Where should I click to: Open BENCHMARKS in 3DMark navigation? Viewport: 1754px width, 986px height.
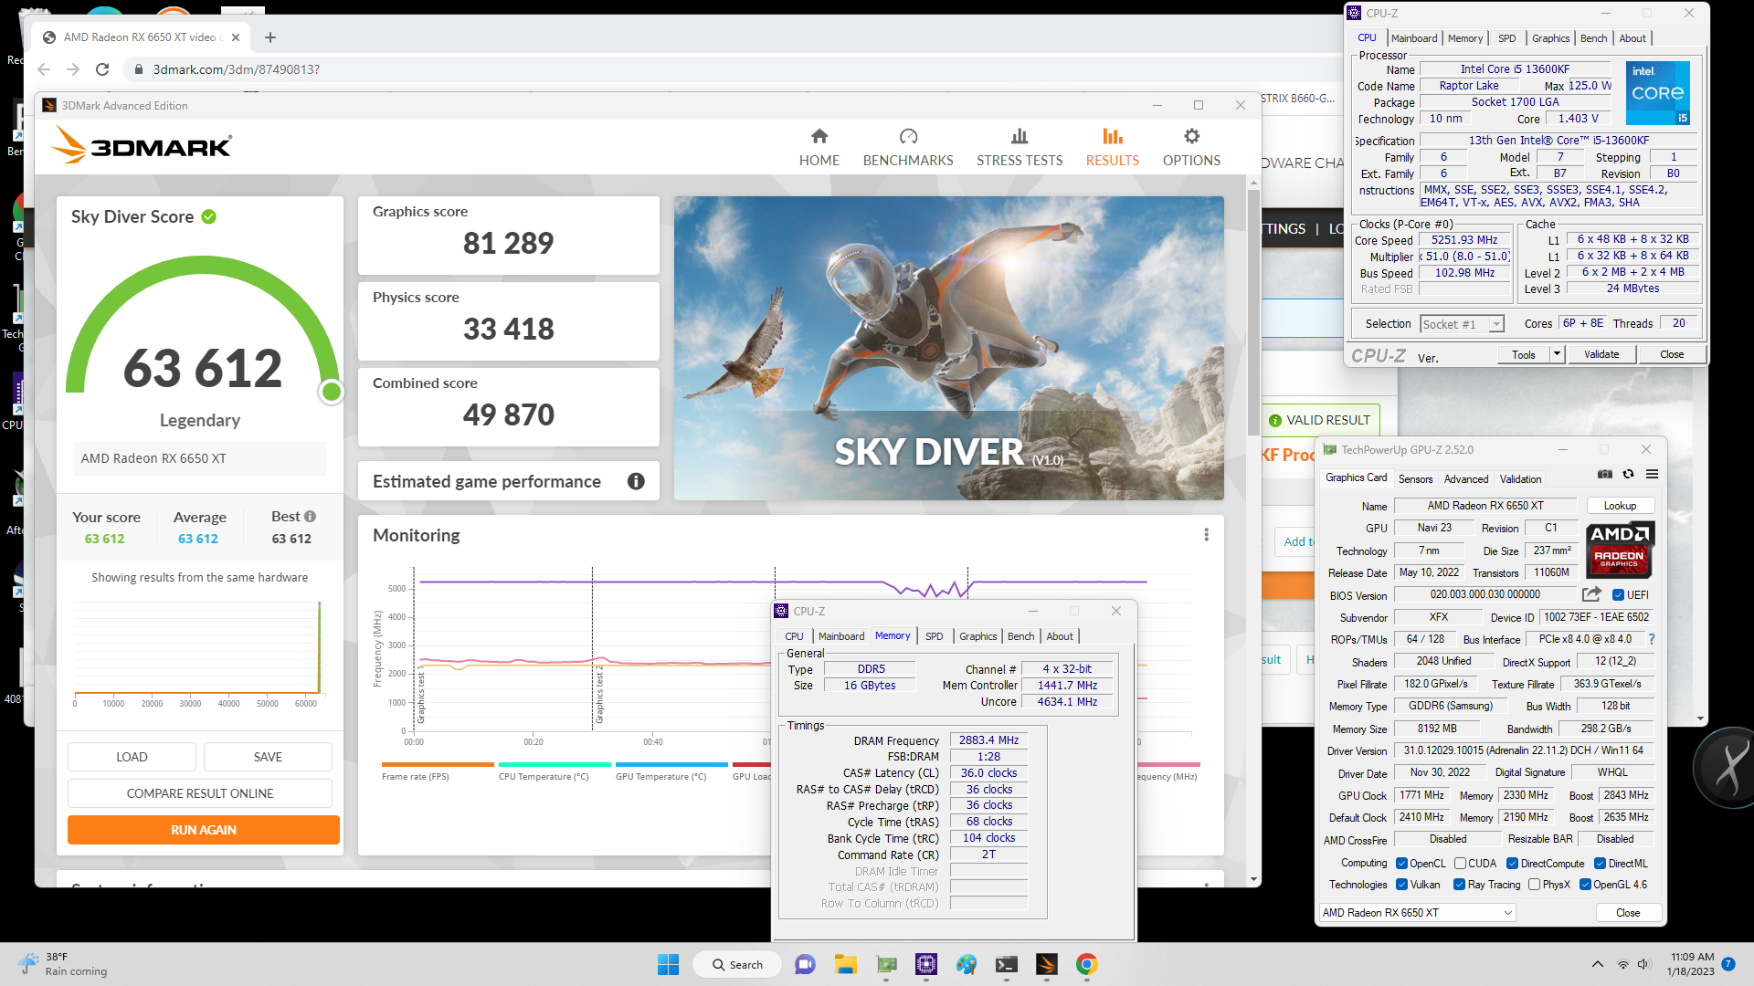pyautogui.click(x=908, y=147)
